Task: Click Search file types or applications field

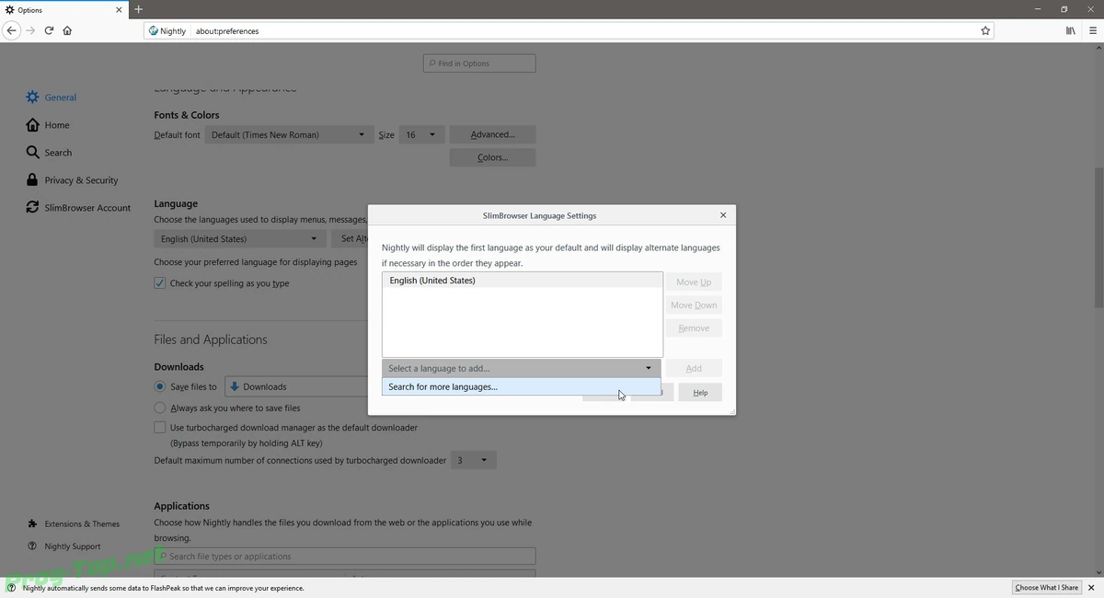Action: coord(345,557)
